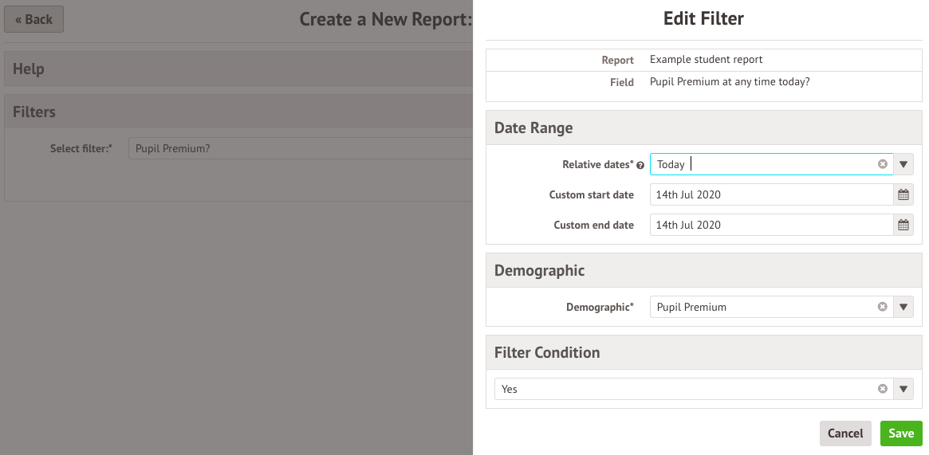929x455 pixels.
Task: Open calendar picker for Custom end date
Action: [x=903, y=225]
